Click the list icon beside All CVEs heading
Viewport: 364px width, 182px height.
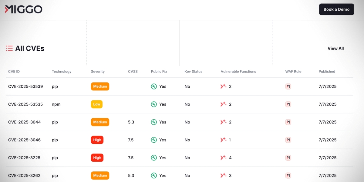point(9,48)
